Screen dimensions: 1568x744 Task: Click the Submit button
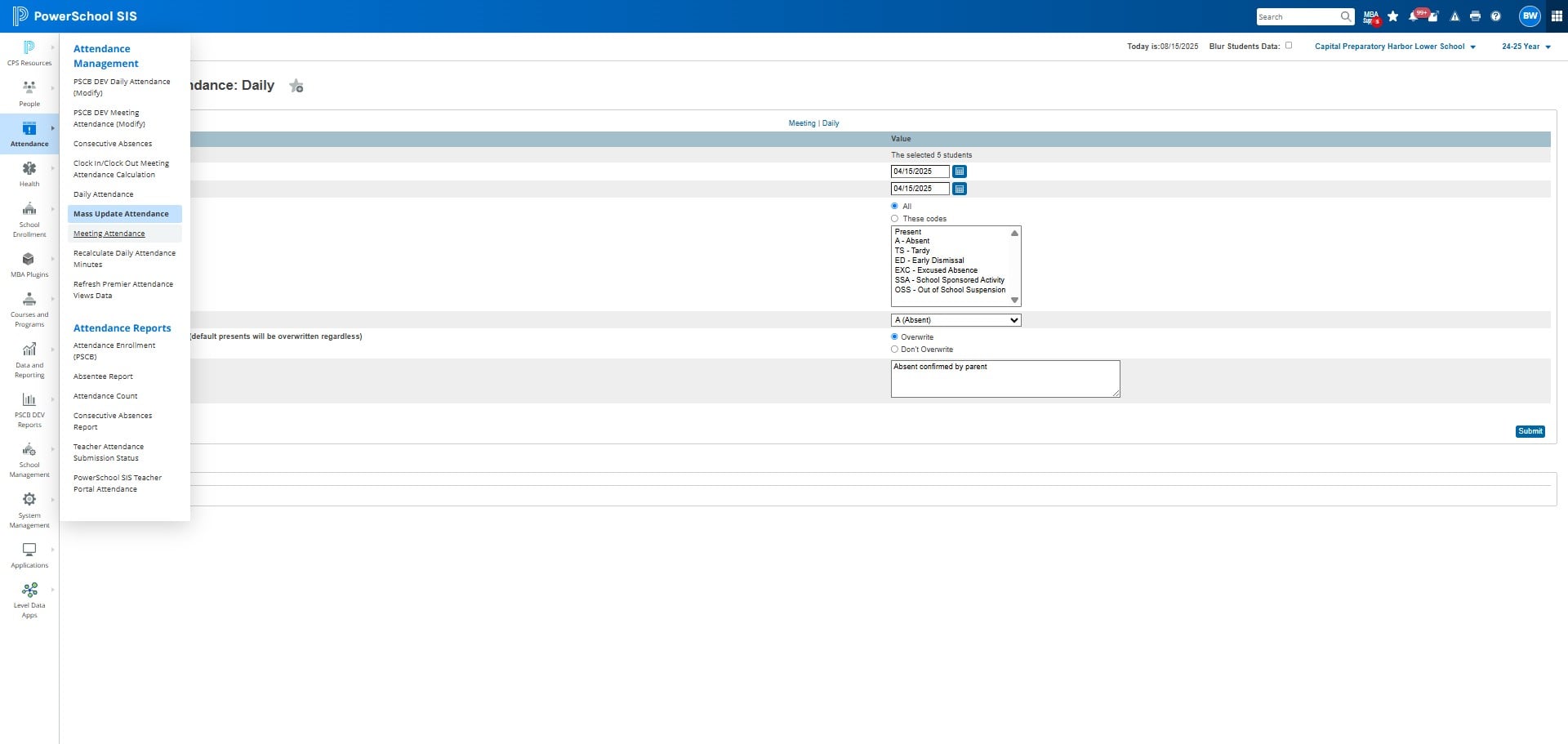click(x=1530, y=431)
